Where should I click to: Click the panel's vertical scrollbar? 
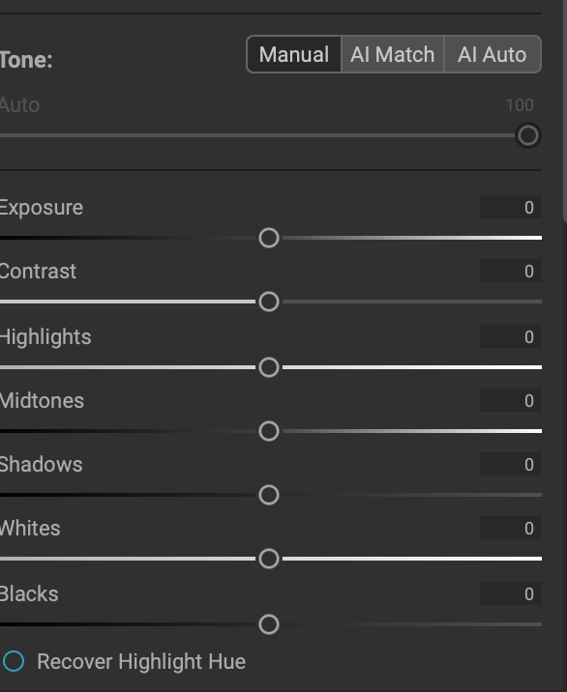pyautogui.click(x=565, y=110)
